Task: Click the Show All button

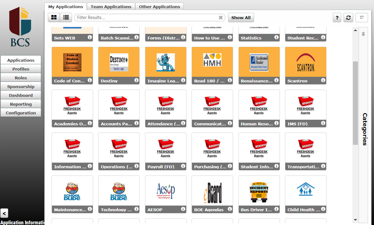Action: point(241,18)
